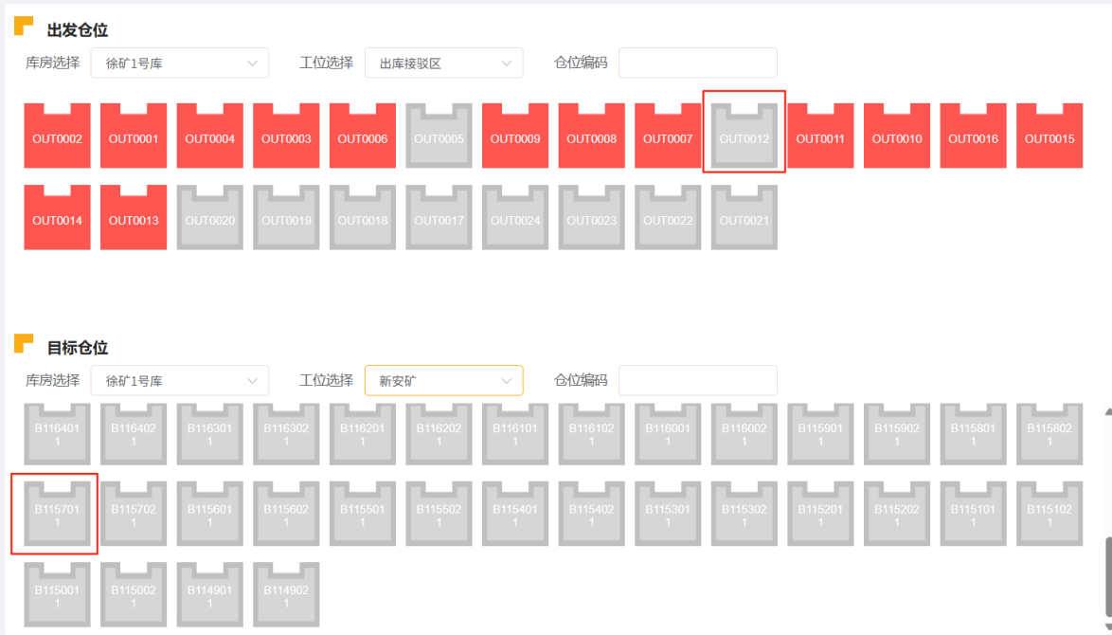Choose the gray OUT0020 departure slot

[x=209, y=218]
